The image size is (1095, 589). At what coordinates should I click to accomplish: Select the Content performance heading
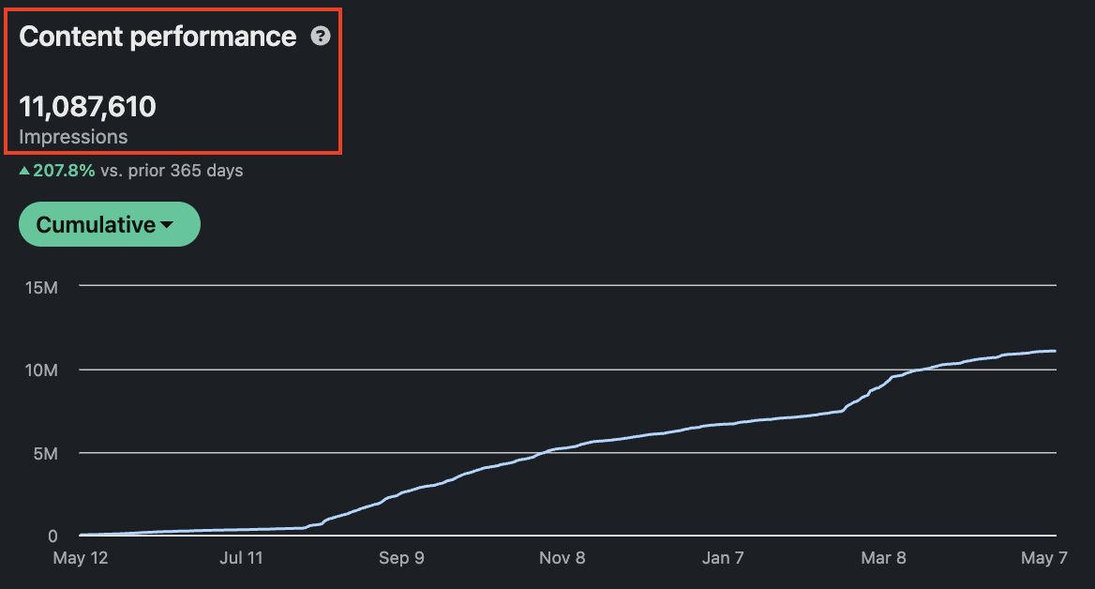coord(157,37)
